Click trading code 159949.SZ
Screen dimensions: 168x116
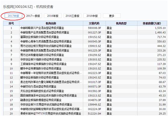[x=95, y=105]
